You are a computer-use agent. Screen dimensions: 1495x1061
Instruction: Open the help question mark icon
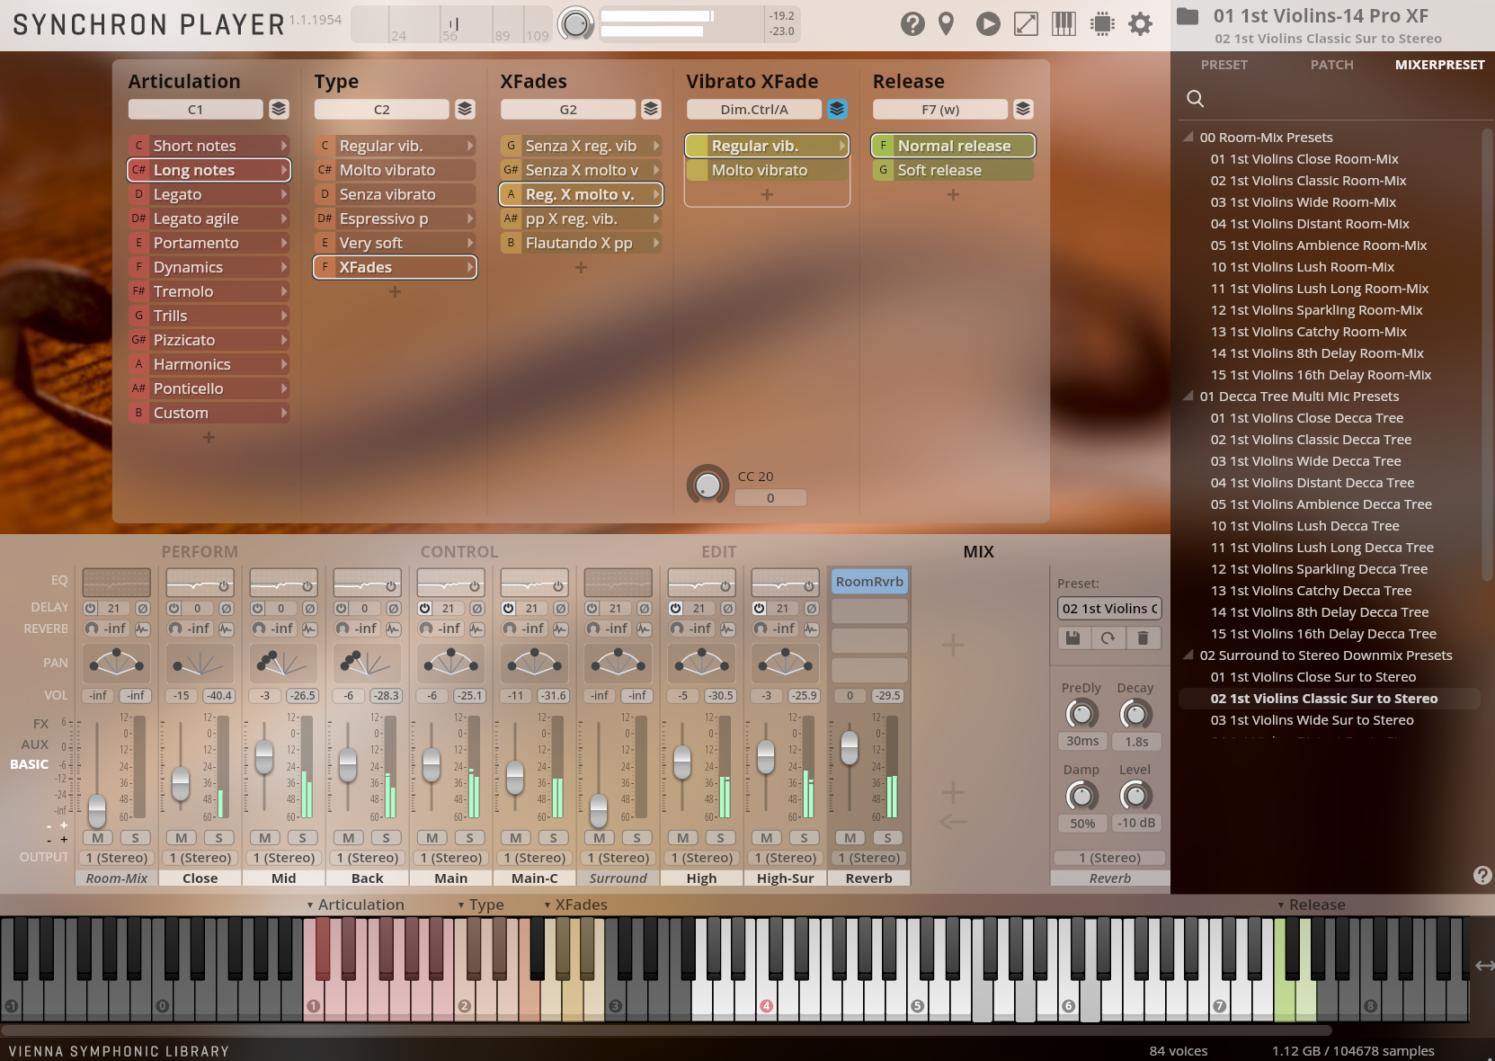[x=912, y=24]
